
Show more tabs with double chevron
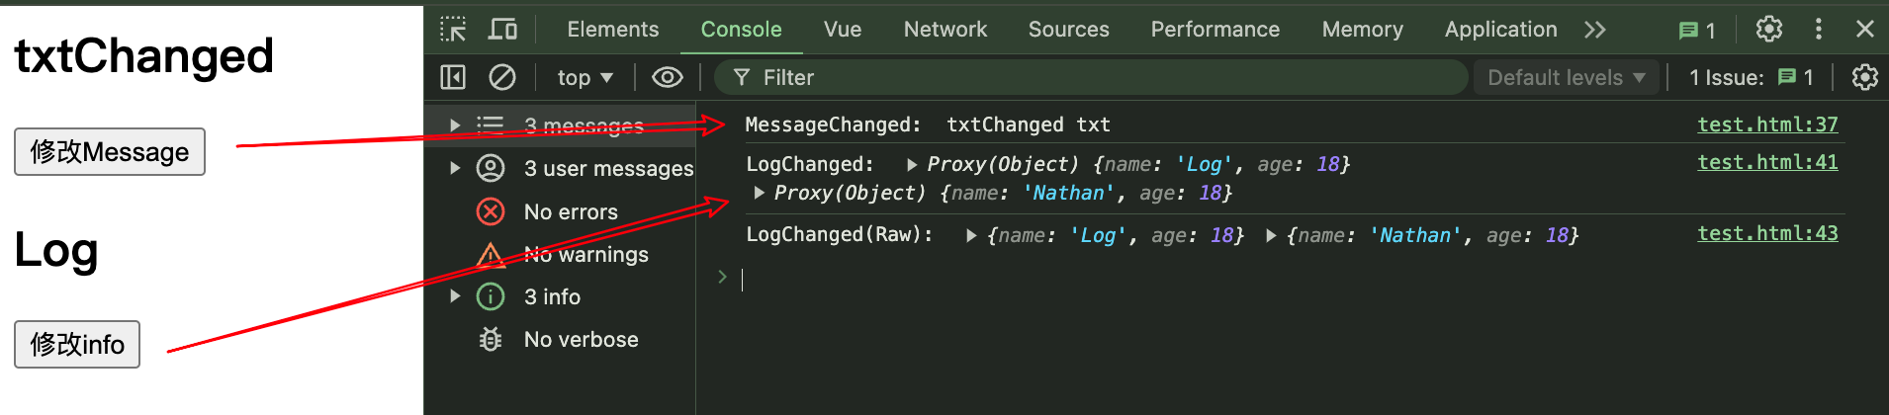coord(1594,30)
